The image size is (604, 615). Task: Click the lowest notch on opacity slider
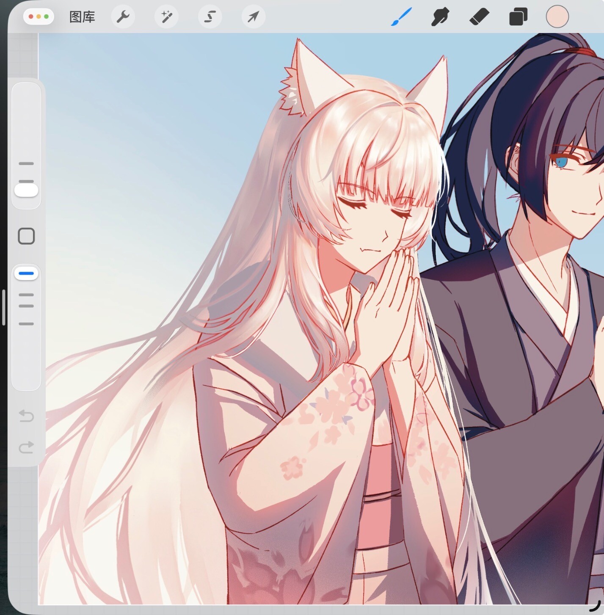[26, 324]
